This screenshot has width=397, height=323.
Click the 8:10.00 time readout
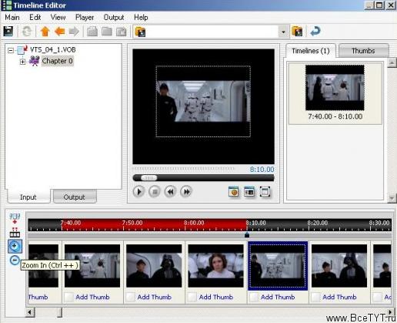(x=262, y=170)
